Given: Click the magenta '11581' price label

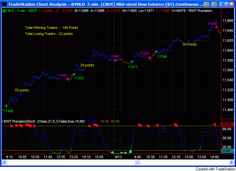Looking at the screenshot, I should pos(115,56).
